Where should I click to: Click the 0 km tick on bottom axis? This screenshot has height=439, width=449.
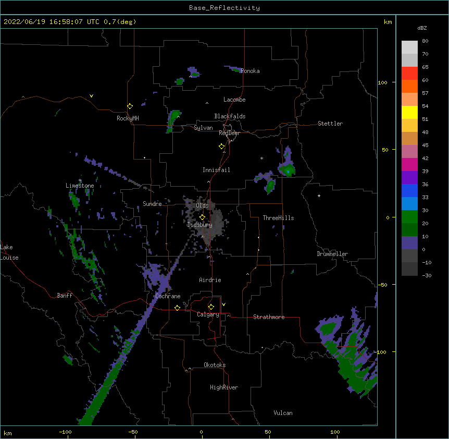pos(201,432)
